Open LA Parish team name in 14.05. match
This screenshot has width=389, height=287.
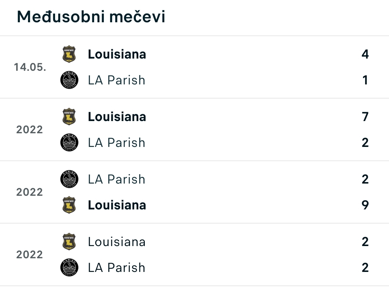117,80
